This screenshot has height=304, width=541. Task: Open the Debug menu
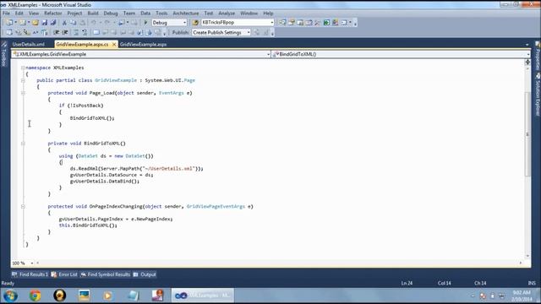pyautogui.click(x=111, y=14)
